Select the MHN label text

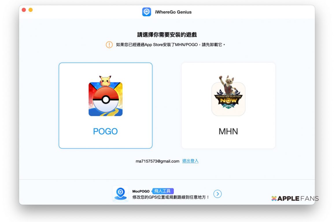click(x=228, y=131)
